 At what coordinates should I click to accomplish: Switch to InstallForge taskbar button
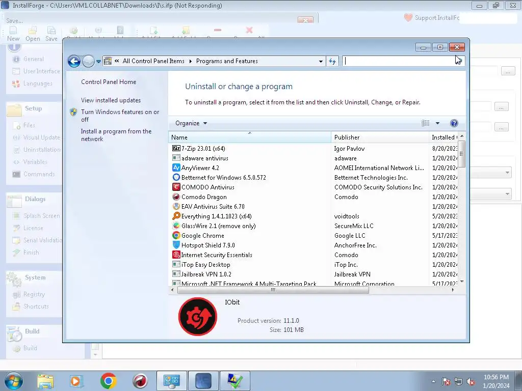(203, 381)
